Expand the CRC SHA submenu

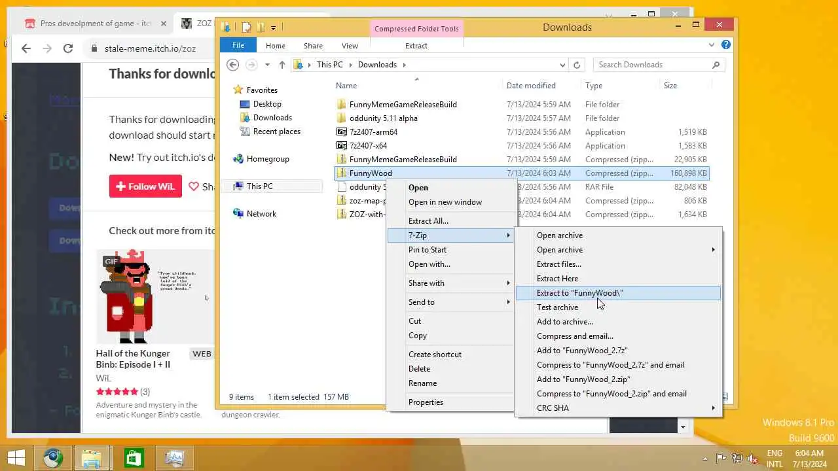(713, 408)
